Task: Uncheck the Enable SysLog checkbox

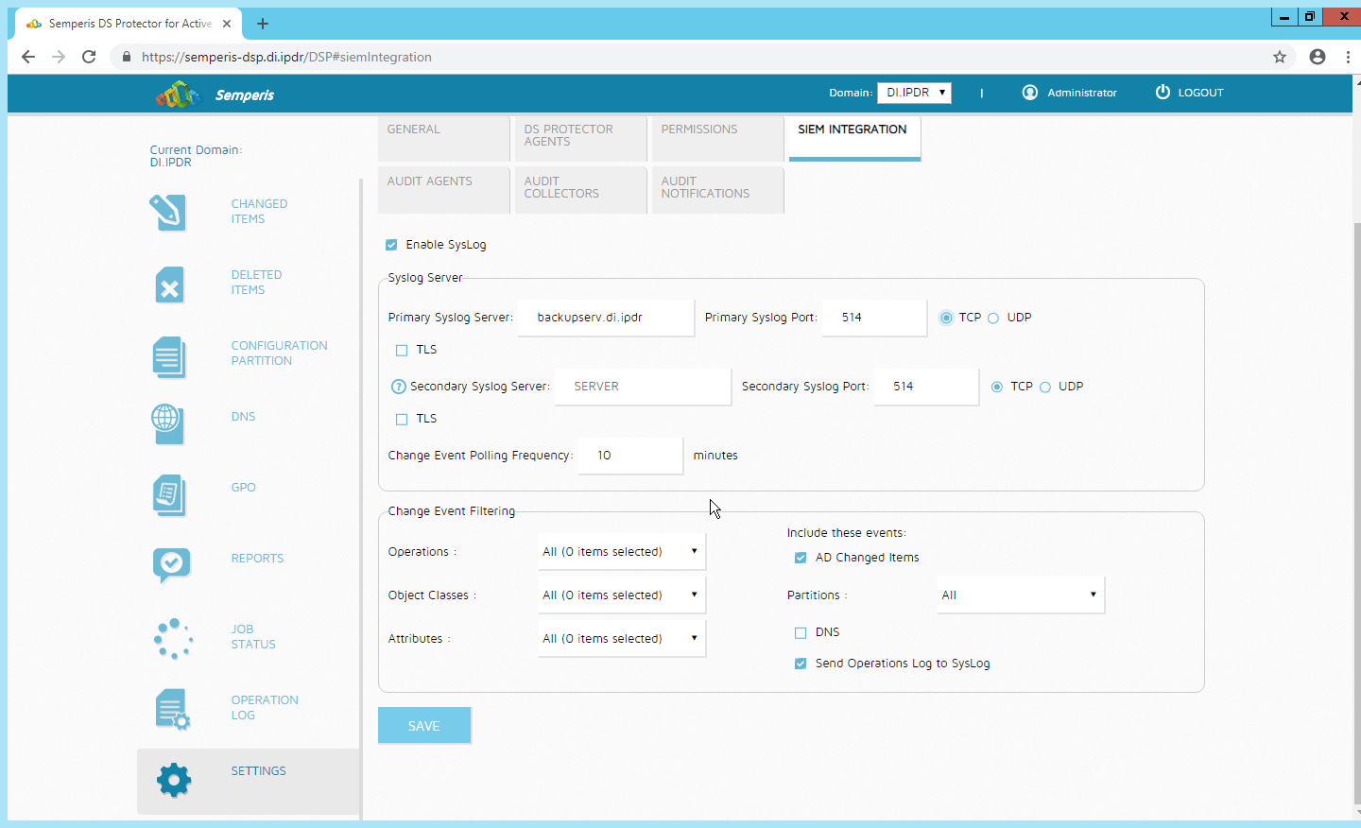Action: 391,245
